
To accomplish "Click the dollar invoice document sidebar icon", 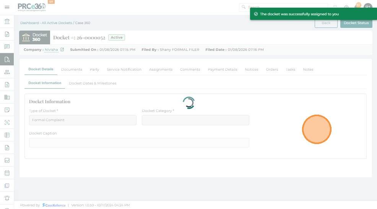I will click(x=7, y=84).
